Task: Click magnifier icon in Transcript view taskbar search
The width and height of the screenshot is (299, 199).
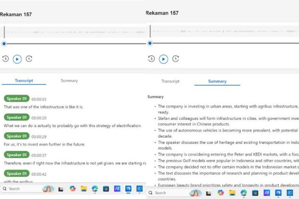Action: [4, 189]
